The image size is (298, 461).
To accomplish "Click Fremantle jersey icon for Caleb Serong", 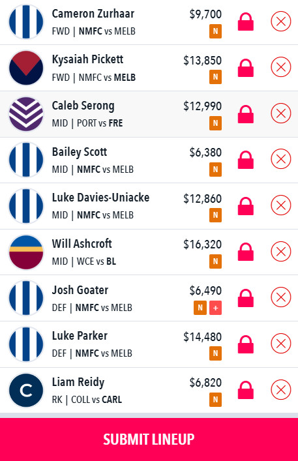I will 26,113.
